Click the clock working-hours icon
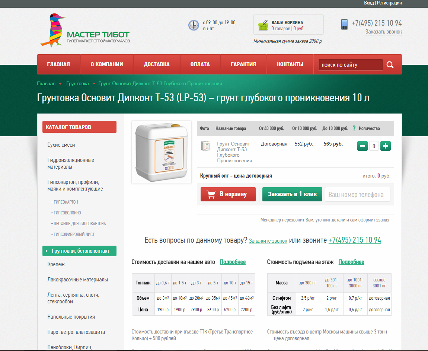Screen dimensions: 428x351 pos(194,25)
